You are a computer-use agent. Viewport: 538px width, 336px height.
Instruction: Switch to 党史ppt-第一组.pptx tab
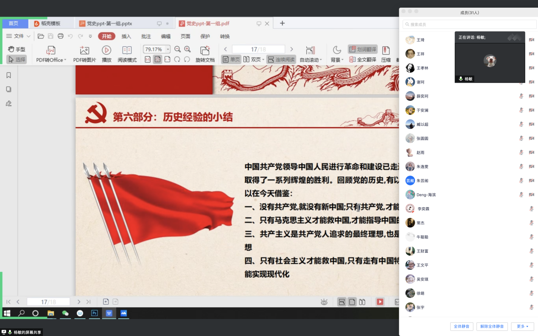109,24
